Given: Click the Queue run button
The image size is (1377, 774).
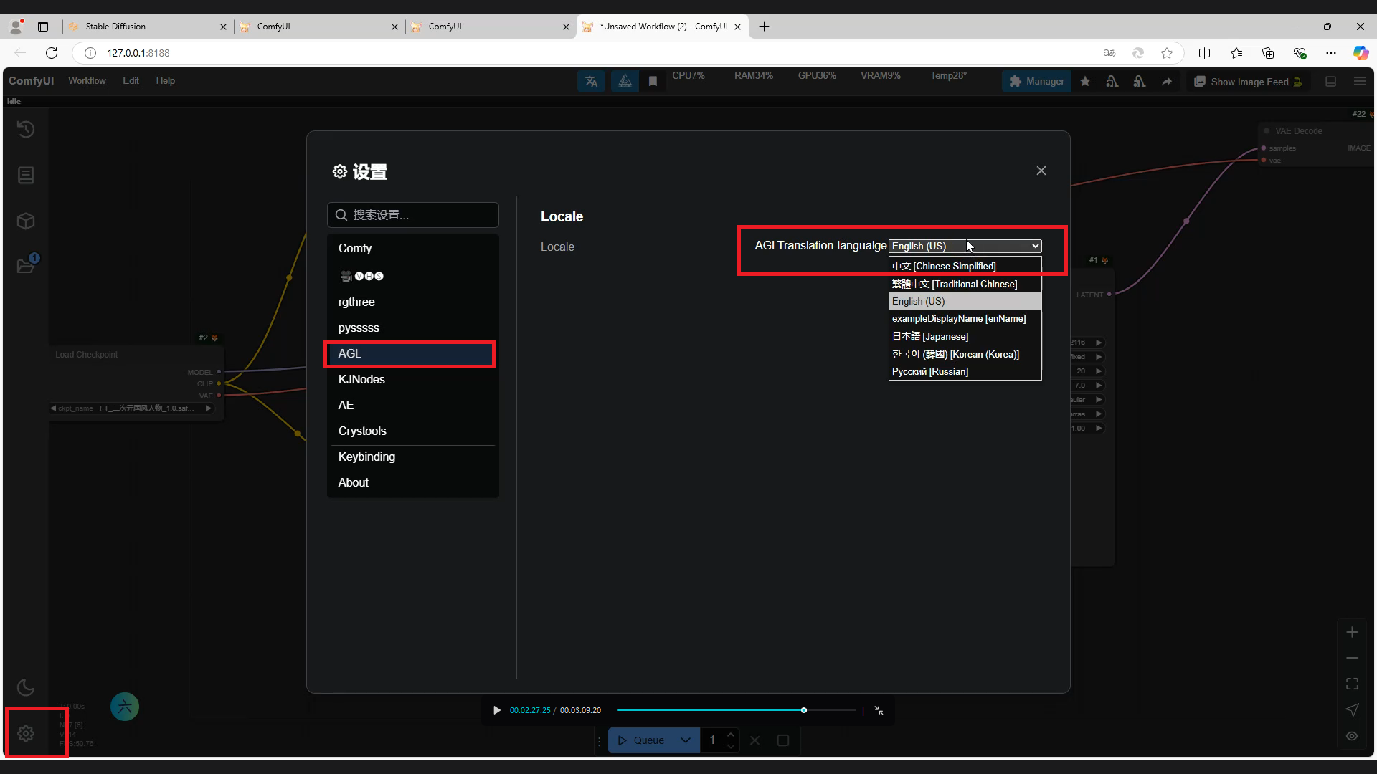Looking at the screenshot, I should coord(641,741).
